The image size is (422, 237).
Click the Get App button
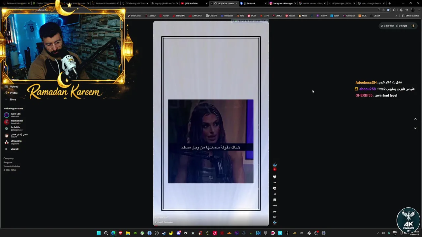pyautogui.click(x=402, y=26)
